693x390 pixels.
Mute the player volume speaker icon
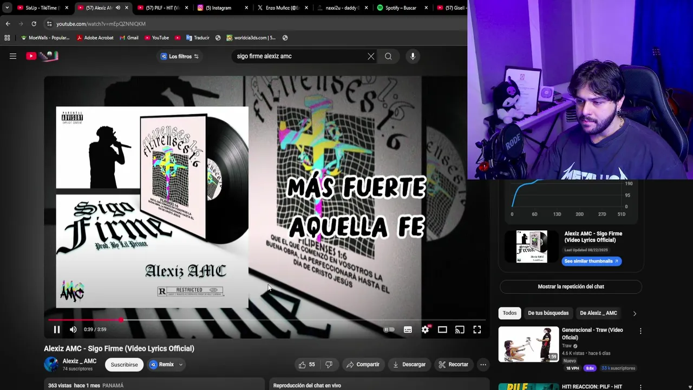pos(73,329)
